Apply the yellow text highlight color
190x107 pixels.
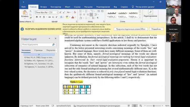coord(67,17)
